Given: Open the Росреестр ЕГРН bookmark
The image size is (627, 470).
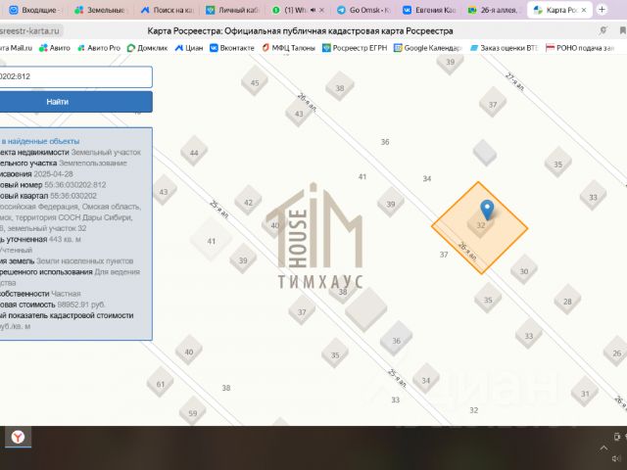Looking at the screenshot, I should coord(355,48).
